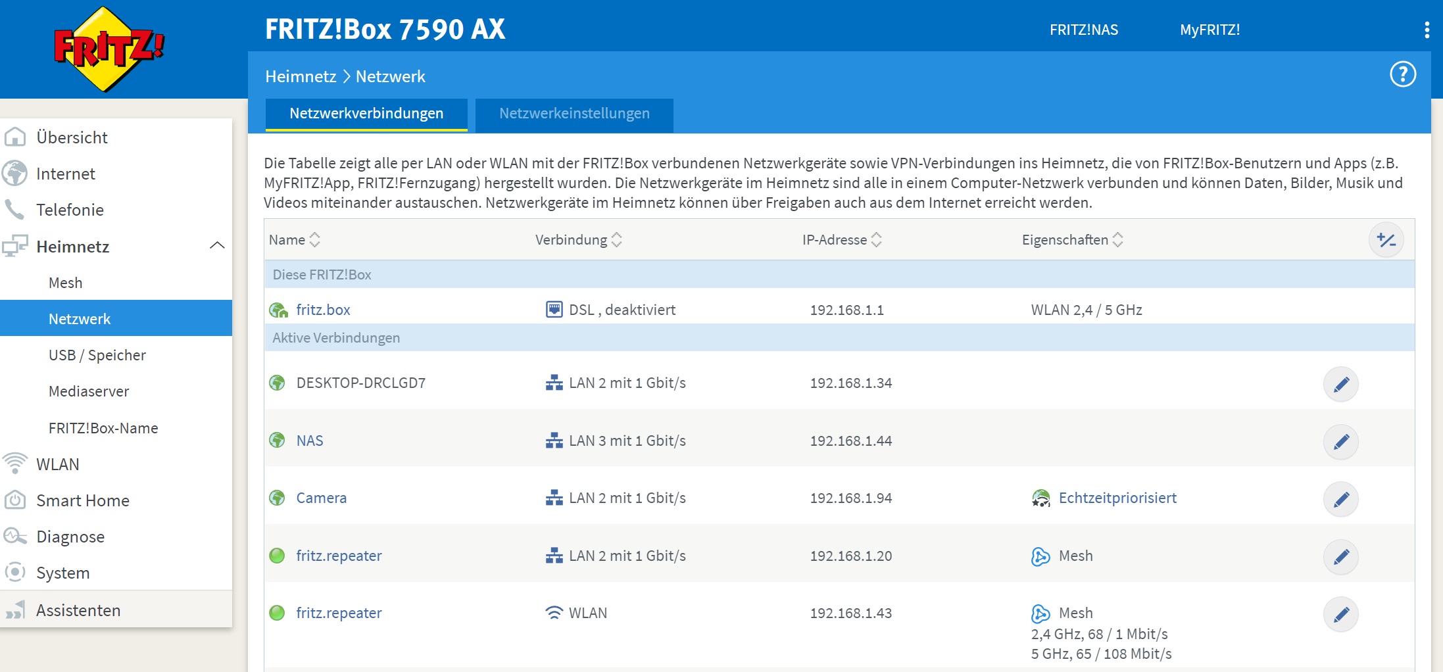Open the three-dot menu in header

(1427, 30)
